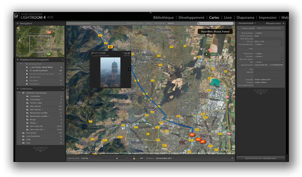Collapse the Mes emplacements folder

point(21,64)
